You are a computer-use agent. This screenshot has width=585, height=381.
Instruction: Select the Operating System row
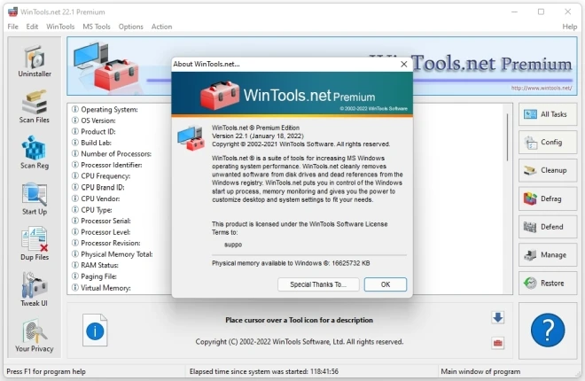[105, 109]
